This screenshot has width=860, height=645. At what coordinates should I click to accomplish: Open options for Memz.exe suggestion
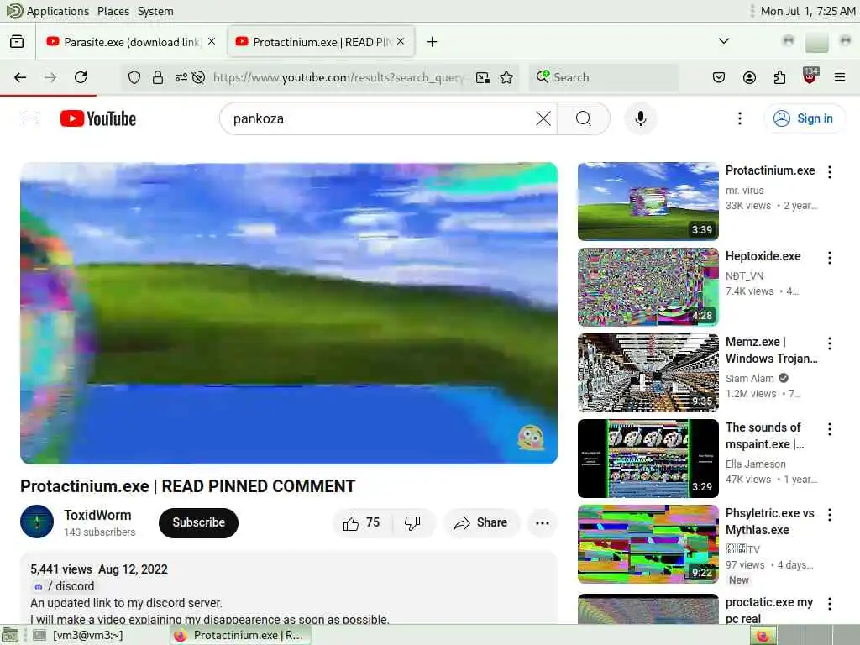[830, 343]
